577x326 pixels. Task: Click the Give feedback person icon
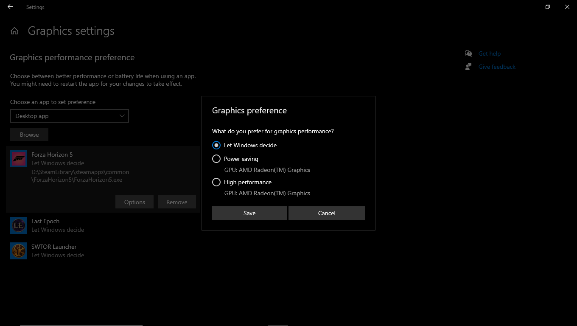click(x=468, y=67)
